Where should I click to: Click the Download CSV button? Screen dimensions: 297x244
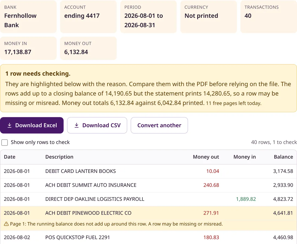click(97, 125)
